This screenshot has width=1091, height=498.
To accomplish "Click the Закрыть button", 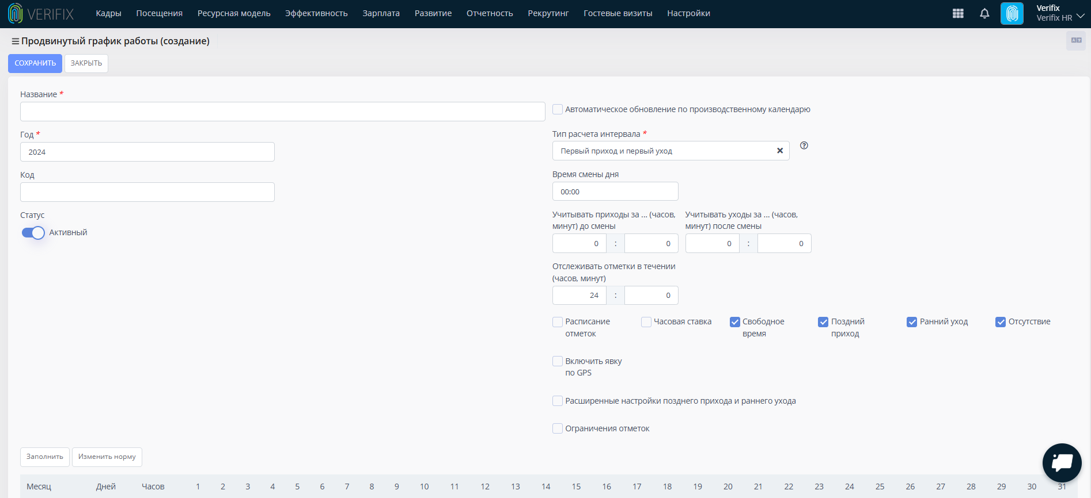I will pos(86,63).
